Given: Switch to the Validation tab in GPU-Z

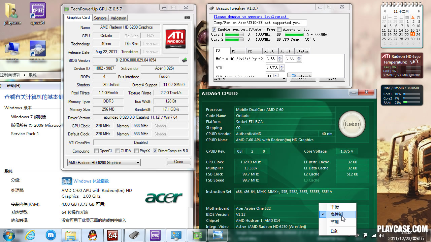Looking at the screenshot, I should (x=118, y=18).
